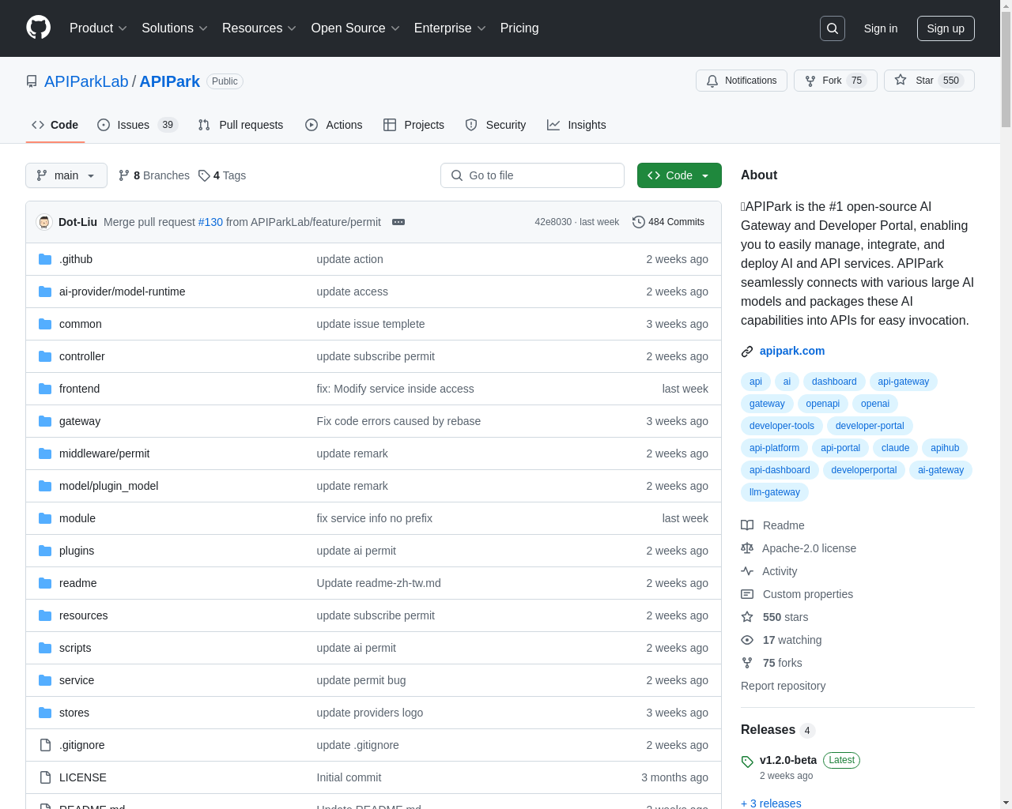Expand the Enterprise menu
This screenshot has height=809, width=1012.
450,28
